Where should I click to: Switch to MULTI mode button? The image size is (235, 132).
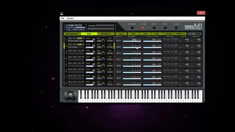(154, 28)
